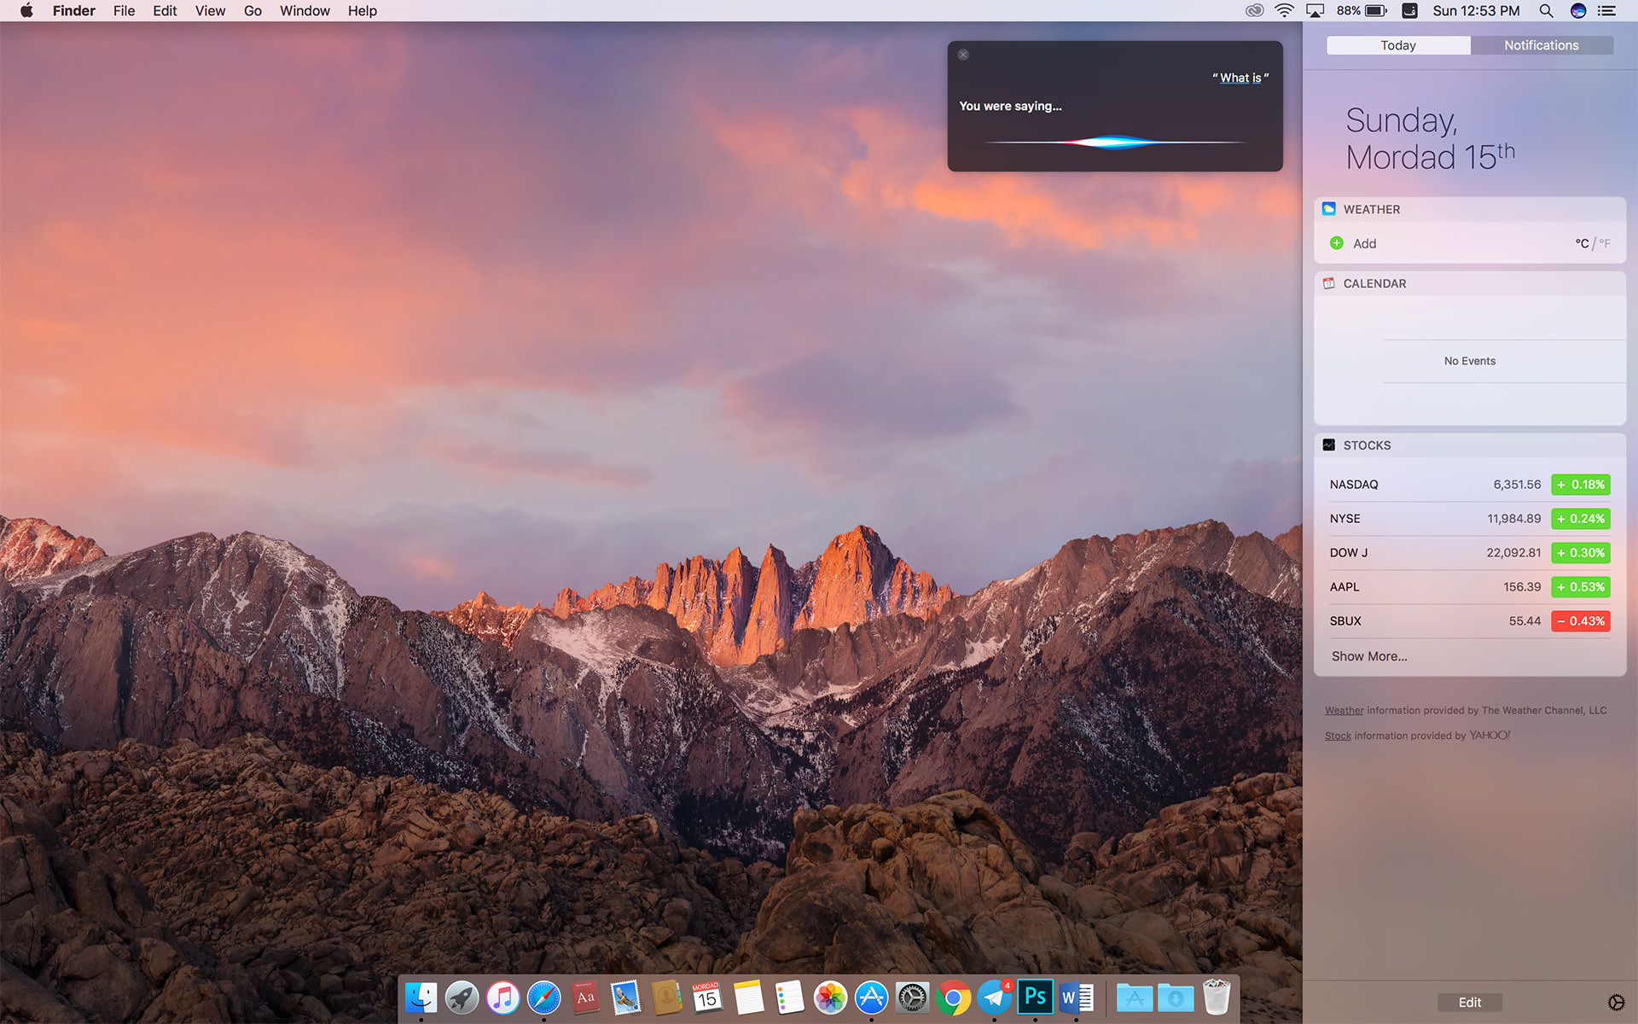
Task: Open Microsoft Word from dock
Action: (x=1076, y=997)
